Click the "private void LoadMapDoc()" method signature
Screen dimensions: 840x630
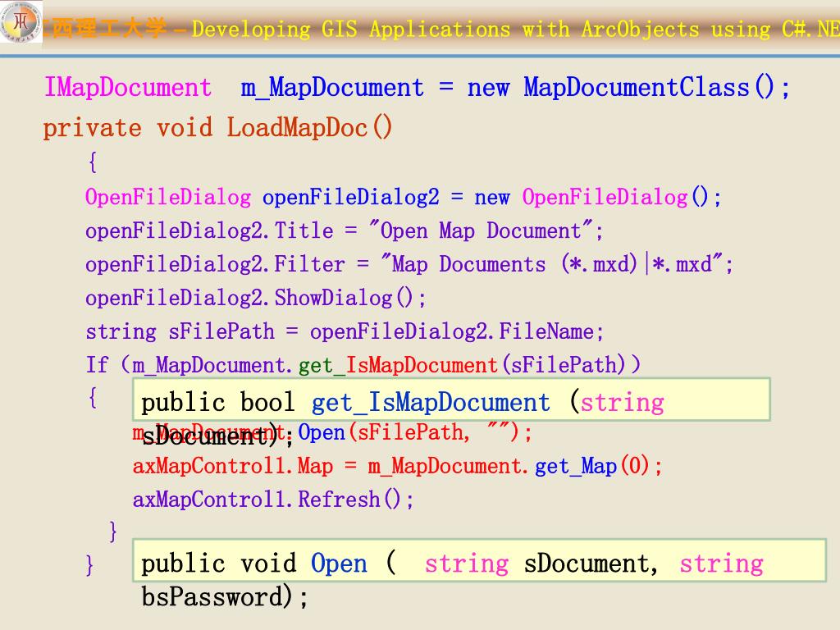pos(217,127)
